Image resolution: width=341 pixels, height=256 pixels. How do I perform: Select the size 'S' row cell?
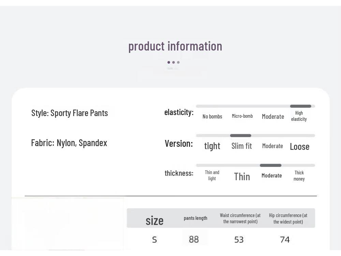(x=154, y=240)
